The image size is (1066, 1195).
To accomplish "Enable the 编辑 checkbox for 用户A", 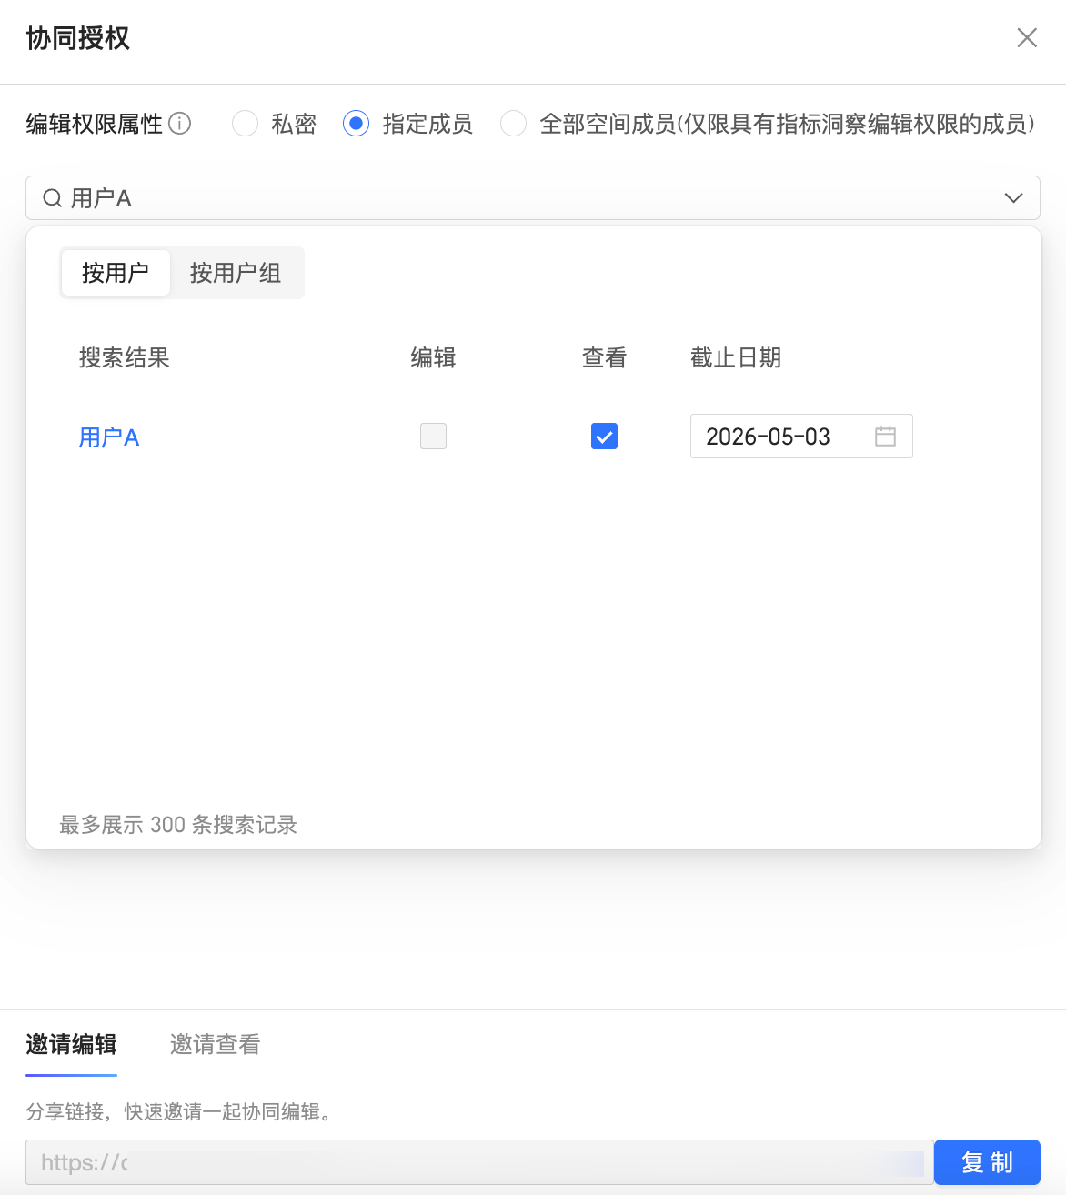I will click(x=433, y=437).
